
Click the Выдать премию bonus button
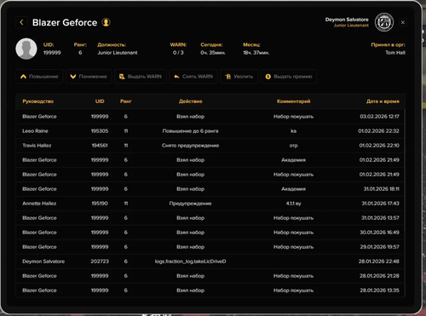[x=289, y=77]
